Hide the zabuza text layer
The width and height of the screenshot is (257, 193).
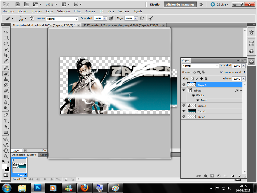click(x=184, y=90)
